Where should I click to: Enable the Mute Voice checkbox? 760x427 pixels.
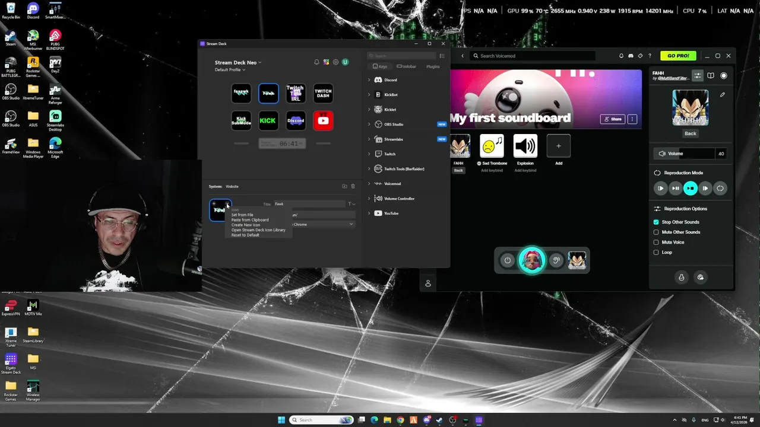click(x=656, y=242)
